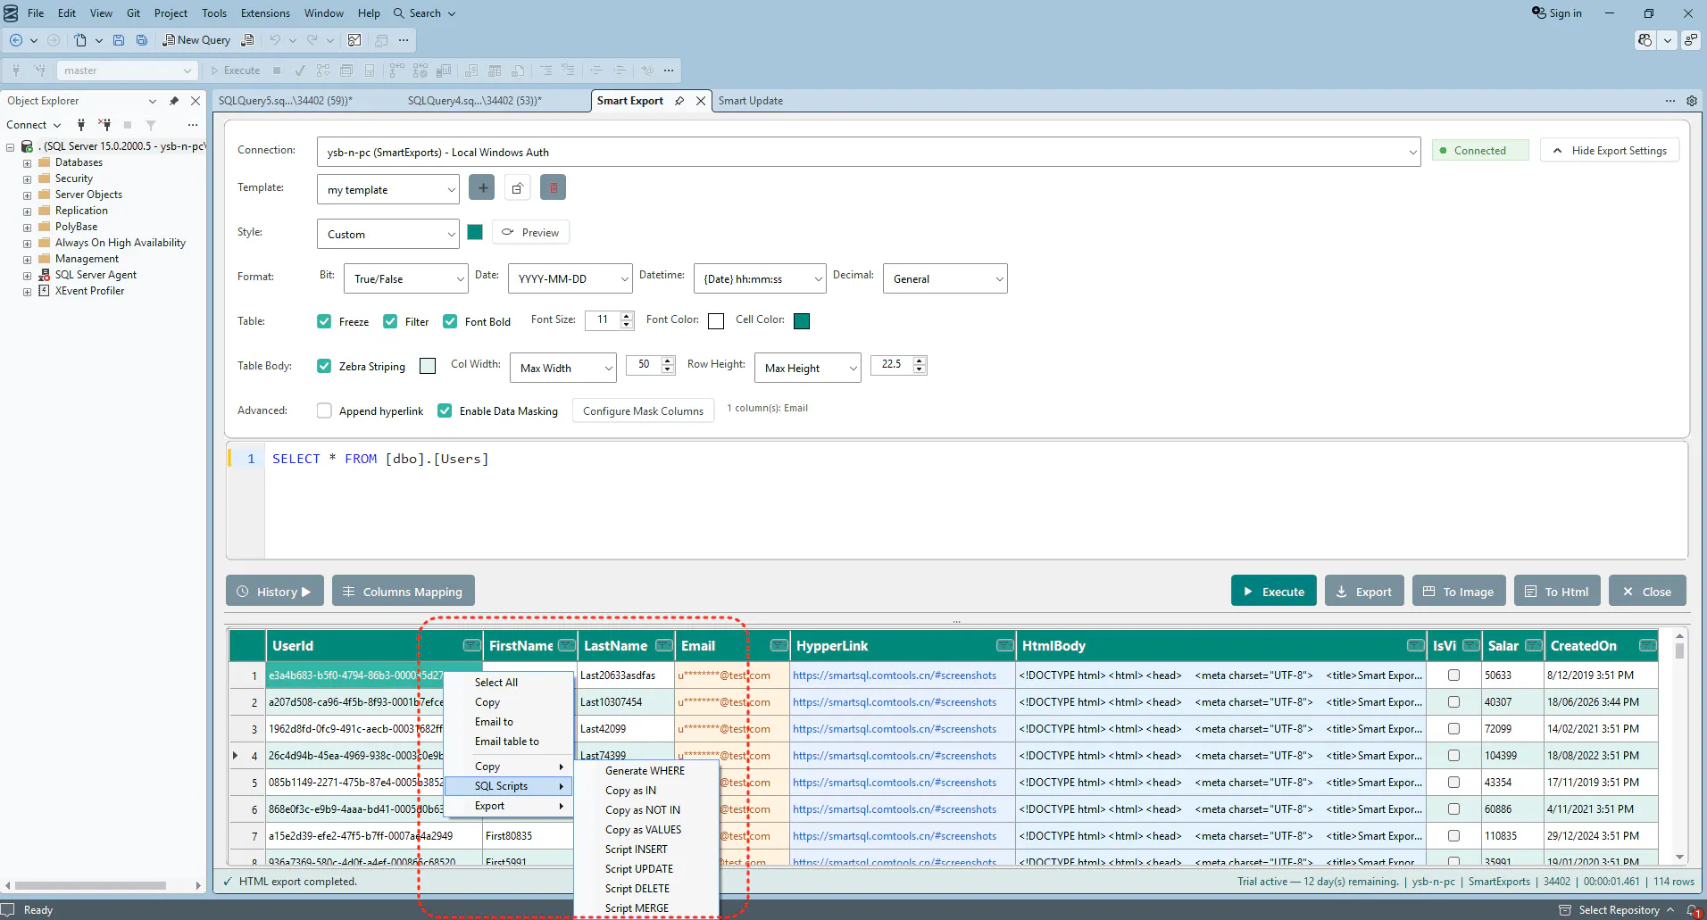Choose Generate WHERE from the submenu
Screen dimensions: 1707x920
(x=645, y=771)
